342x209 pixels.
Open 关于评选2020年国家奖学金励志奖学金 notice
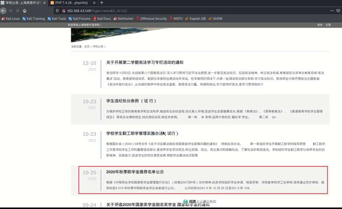tap(158, 205)
